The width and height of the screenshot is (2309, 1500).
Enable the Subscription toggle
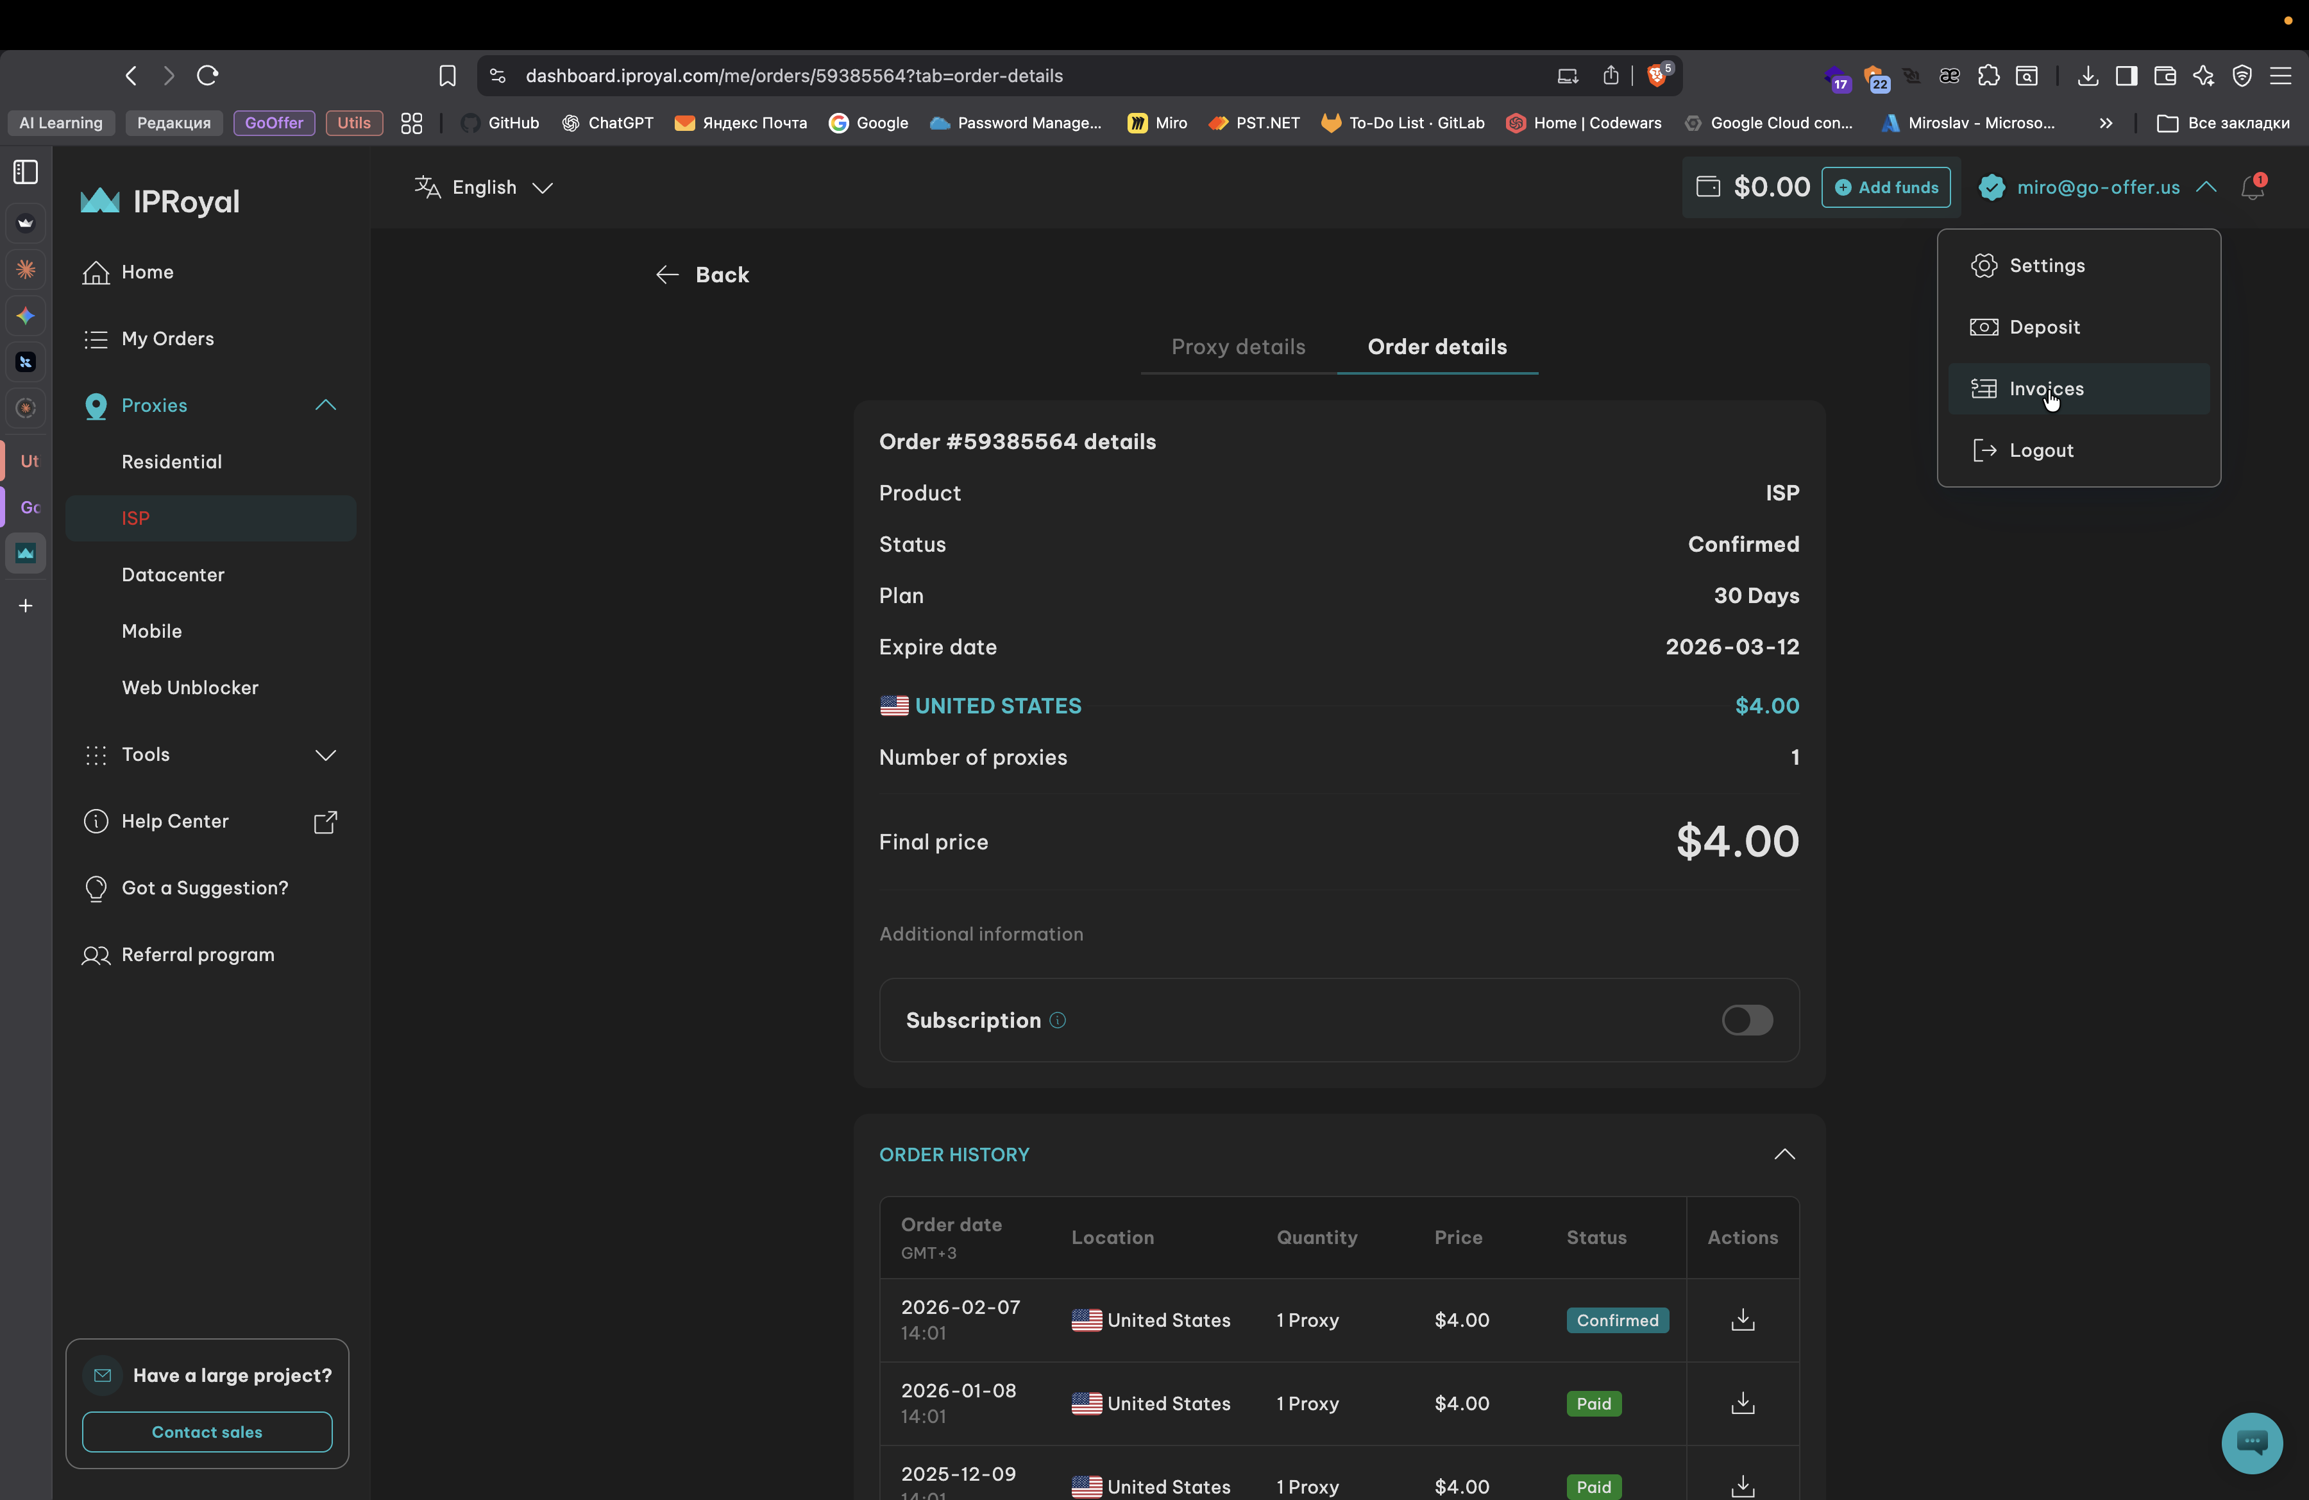(1747, 1019)
